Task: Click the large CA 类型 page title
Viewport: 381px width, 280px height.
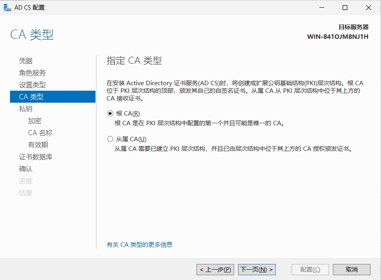Action: pyautogui.click(x=32, y=34)
